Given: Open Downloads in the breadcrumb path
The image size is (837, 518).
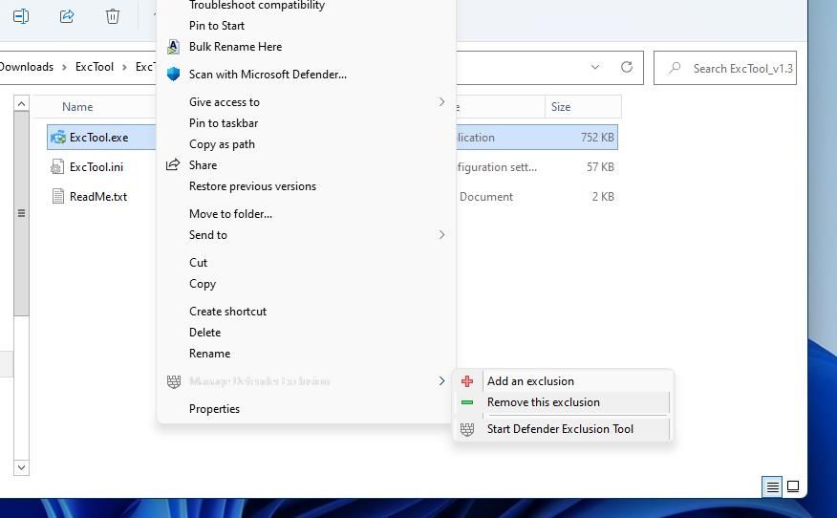Looking at the screenshot, I should click(27, 67).
